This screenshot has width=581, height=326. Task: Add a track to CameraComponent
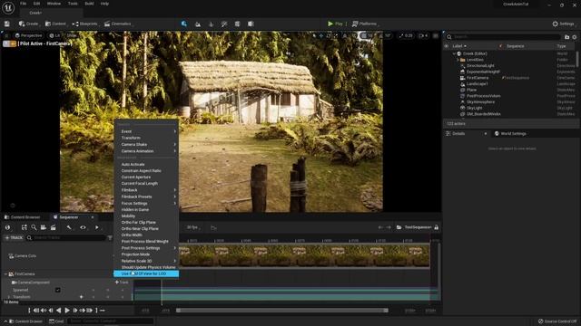122,283
